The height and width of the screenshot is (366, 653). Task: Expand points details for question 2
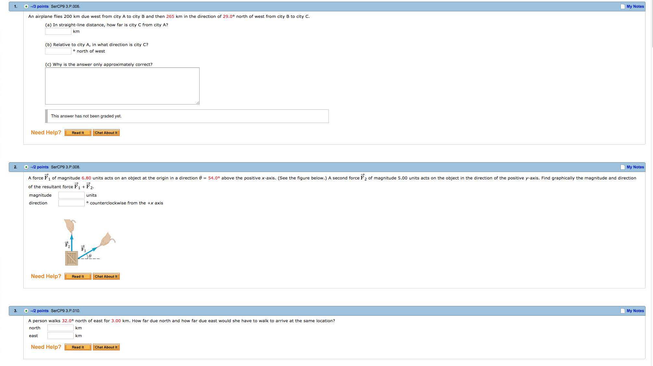(26, 167)
